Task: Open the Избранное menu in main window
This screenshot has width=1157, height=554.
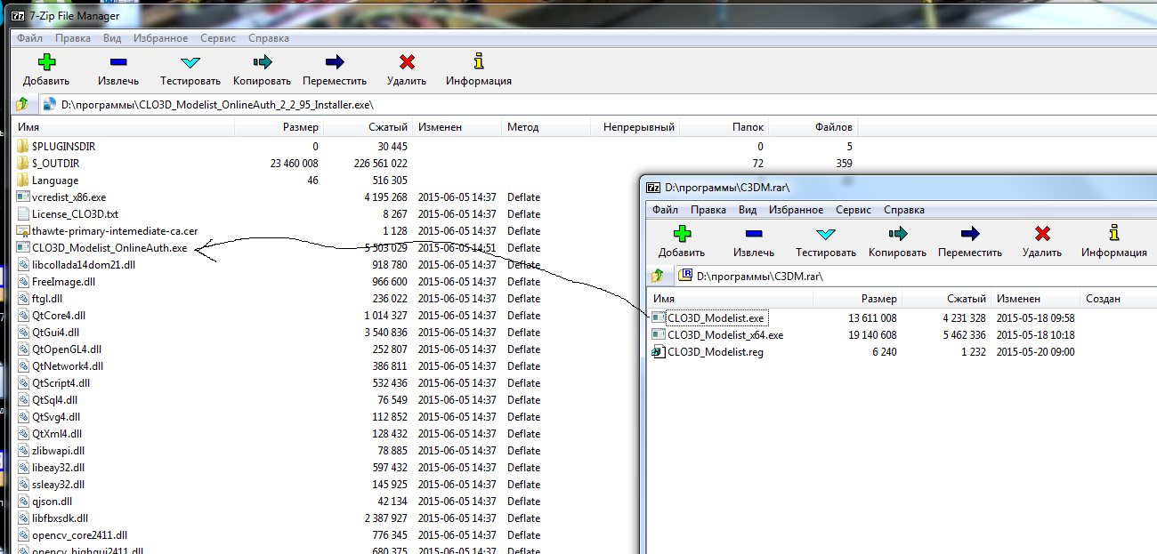Action: pos(160,38)
